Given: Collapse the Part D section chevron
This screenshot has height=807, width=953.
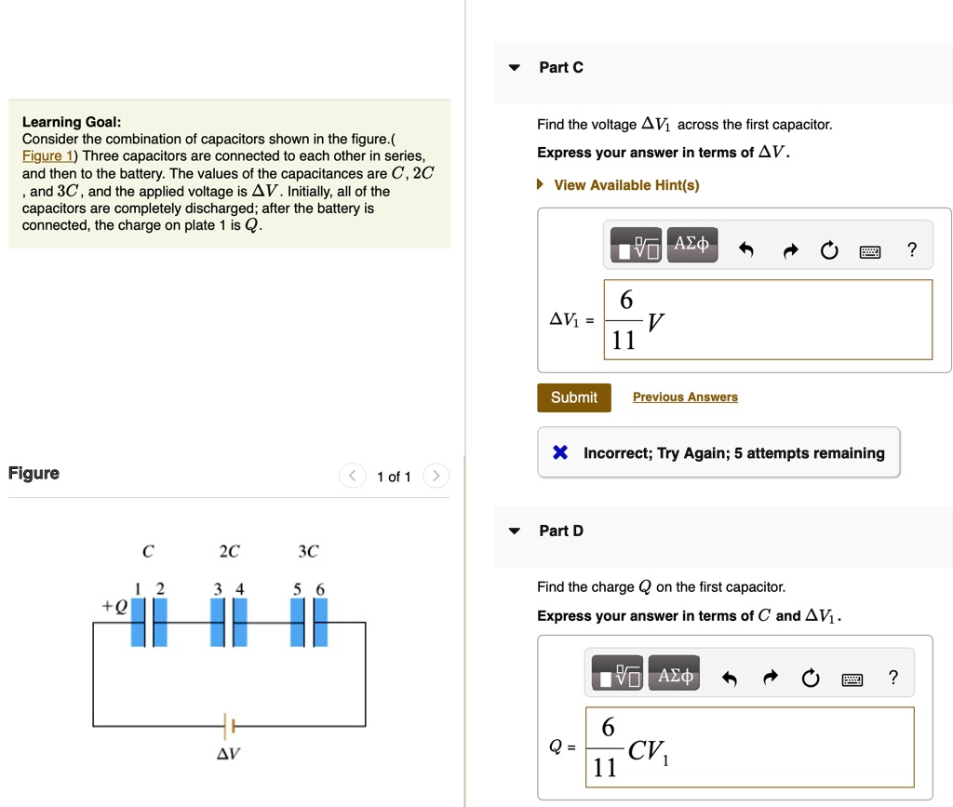Looking at the screenshot, I should (513, 531).
